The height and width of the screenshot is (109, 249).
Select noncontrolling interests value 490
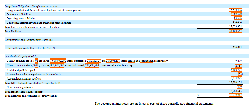pos(240,87)
